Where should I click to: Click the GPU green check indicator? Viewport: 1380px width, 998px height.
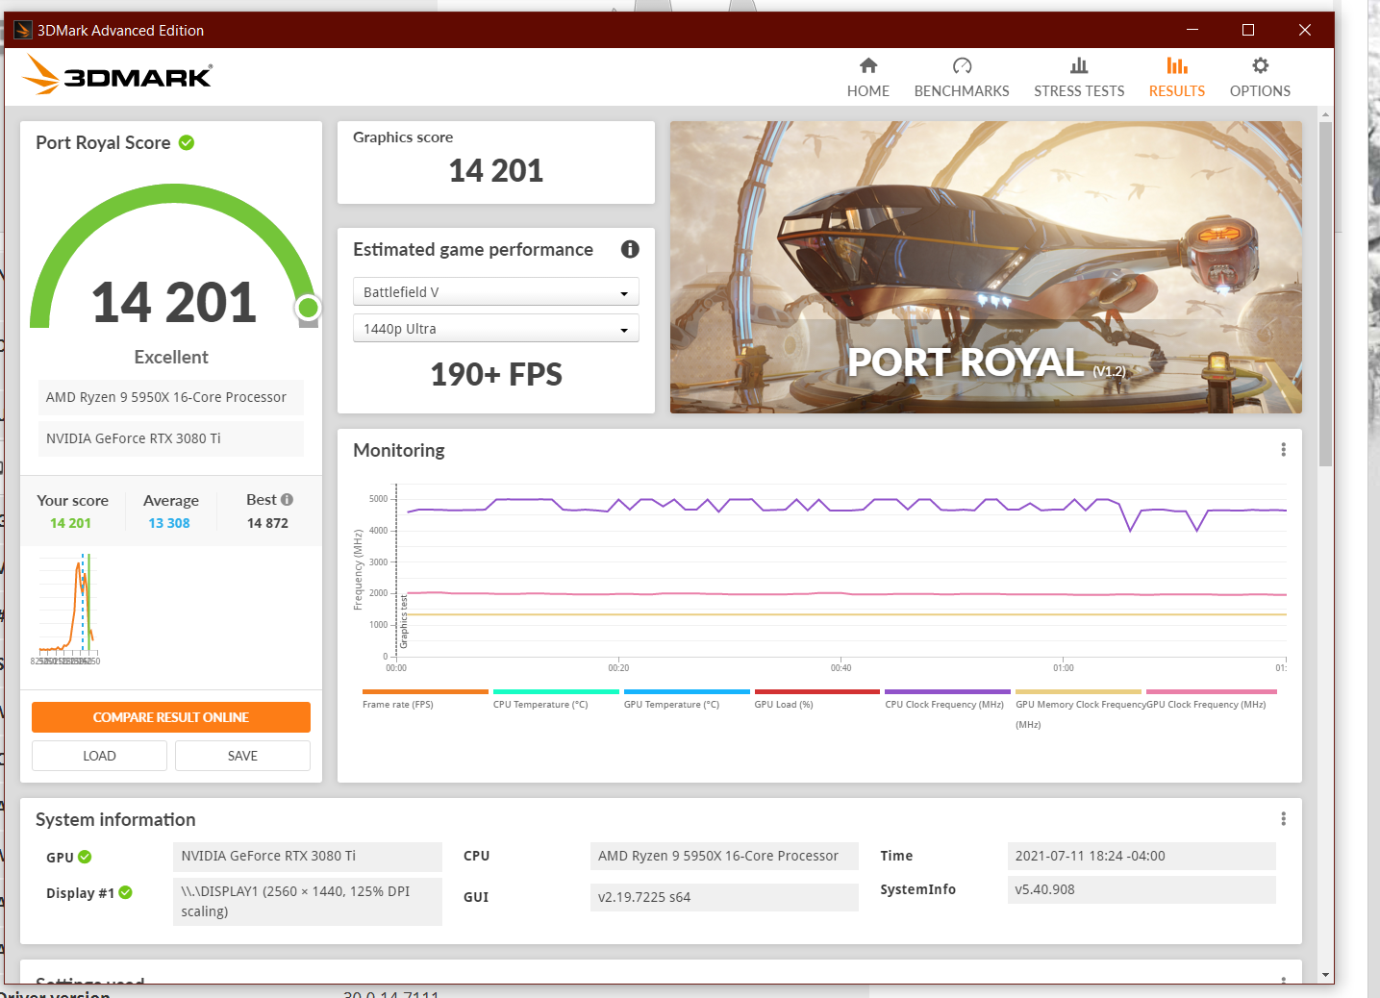tap(85, 857)
